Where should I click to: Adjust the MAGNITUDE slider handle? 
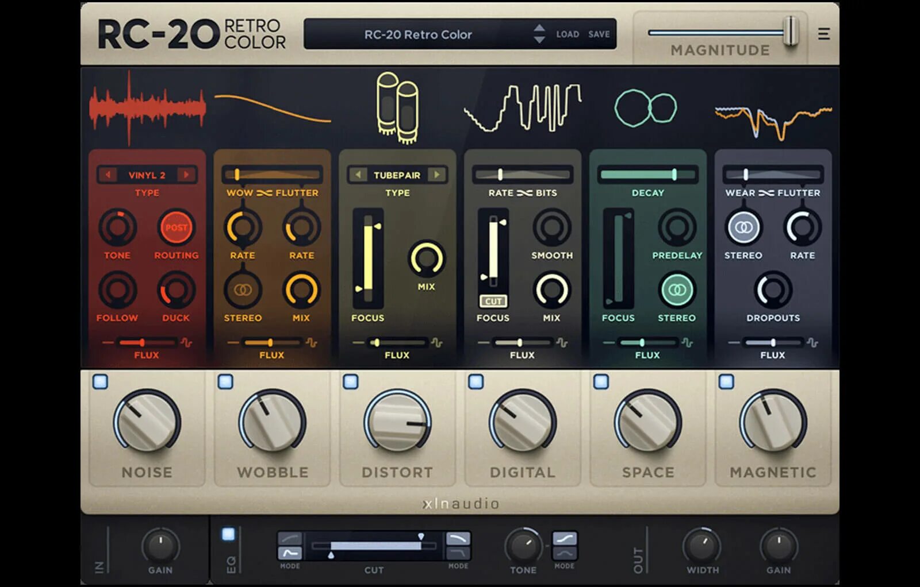click(791, 30)
